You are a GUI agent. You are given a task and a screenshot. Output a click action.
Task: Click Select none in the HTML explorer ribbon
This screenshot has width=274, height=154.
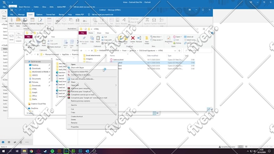coord(190,40)
